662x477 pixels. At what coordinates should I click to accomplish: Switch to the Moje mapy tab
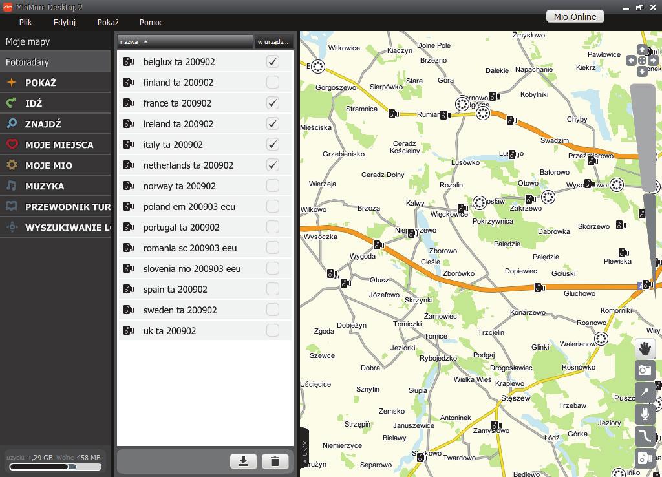pos(56,41)
